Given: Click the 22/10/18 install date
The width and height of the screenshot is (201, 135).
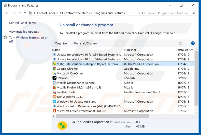Looking at the screenshot, I should [x=183, y=78].
